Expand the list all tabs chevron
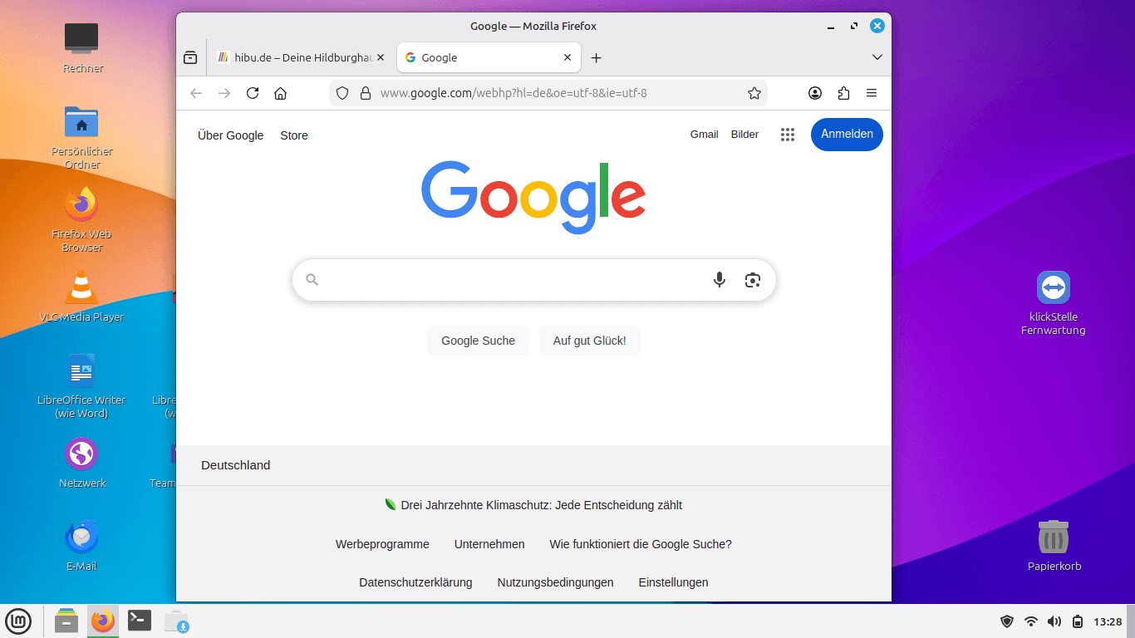Viewport: 1135px width, 638px height. (x=877, y=57)
